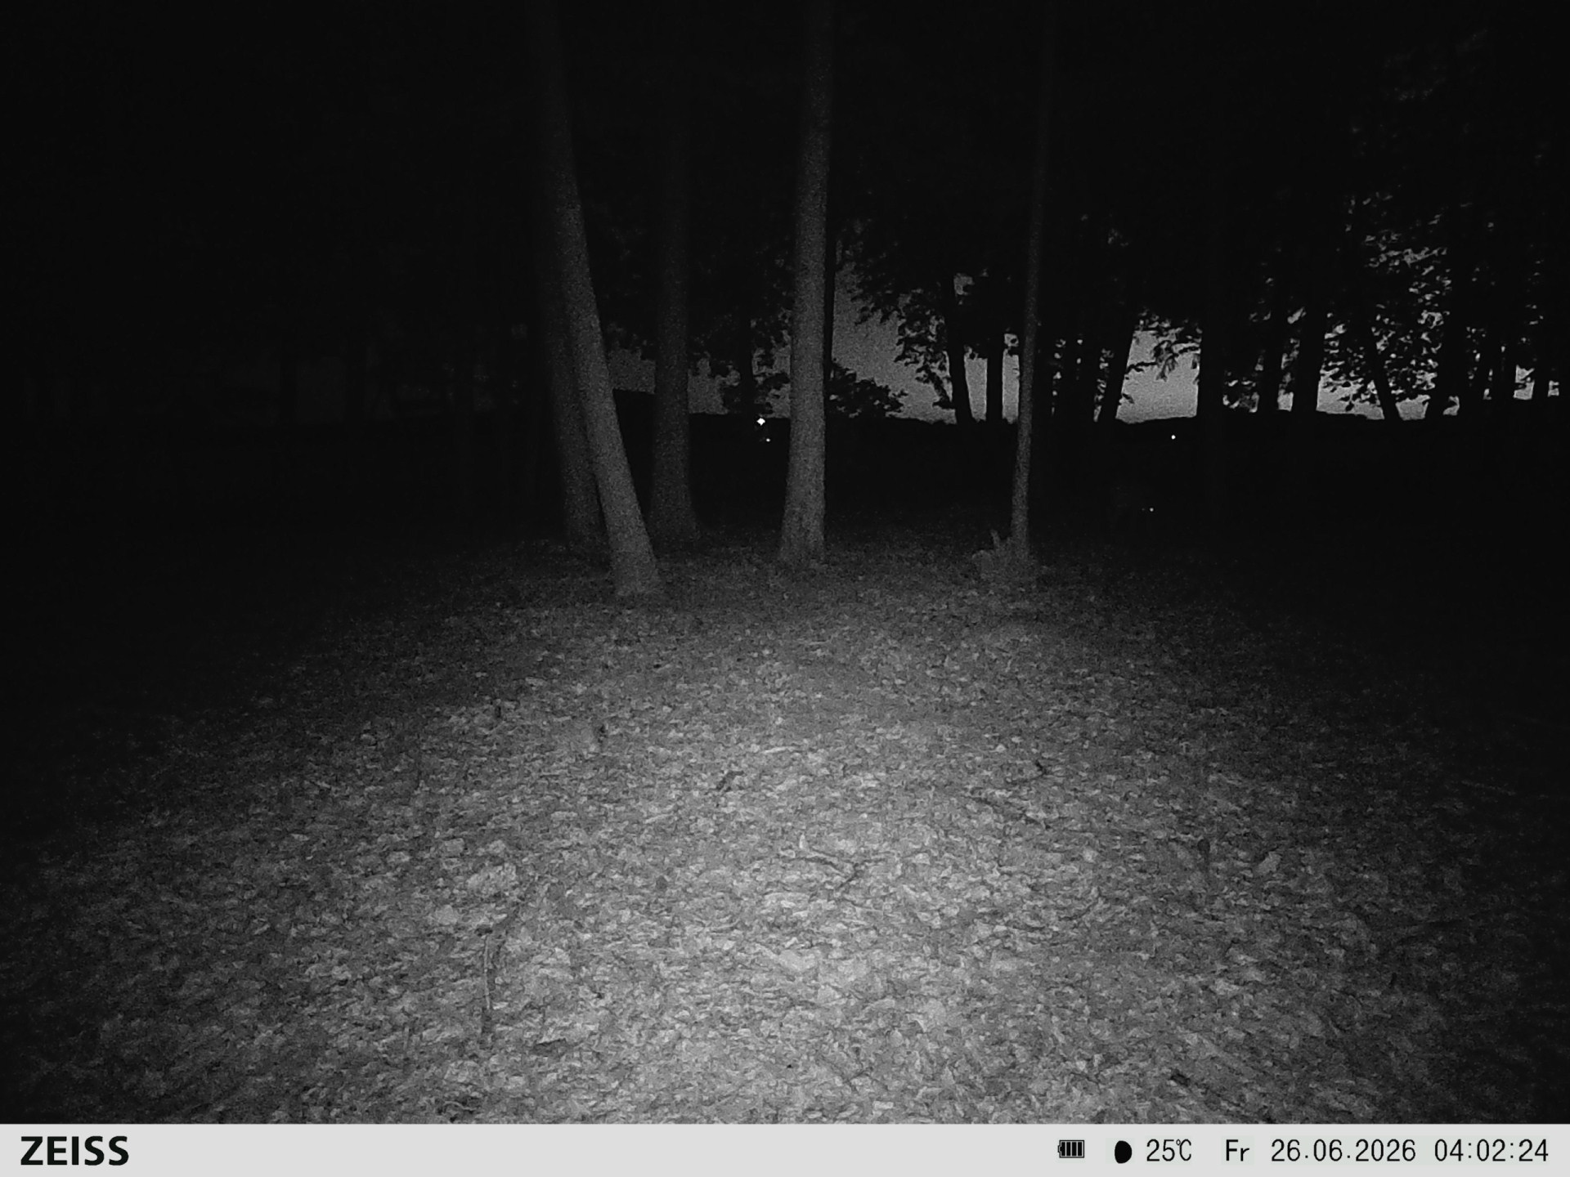Select the date stamp 26.06.2026

pos(1343,1151)
